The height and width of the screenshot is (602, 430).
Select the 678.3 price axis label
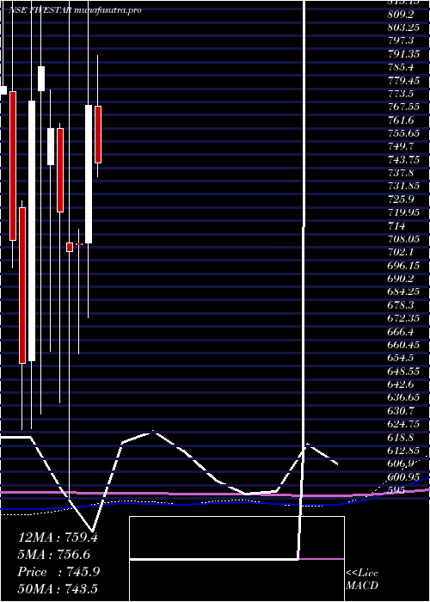[401, 305]
